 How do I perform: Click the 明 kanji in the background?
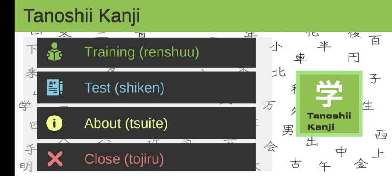pyautogui.click(x=26, y=167)
